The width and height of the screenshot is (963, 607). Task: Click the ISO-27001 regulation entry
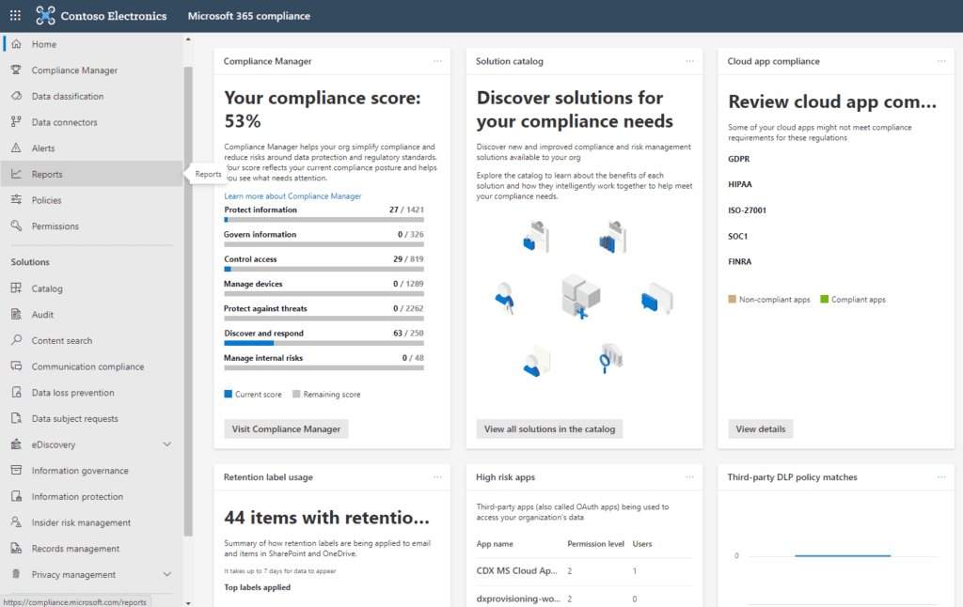(748, 210)
